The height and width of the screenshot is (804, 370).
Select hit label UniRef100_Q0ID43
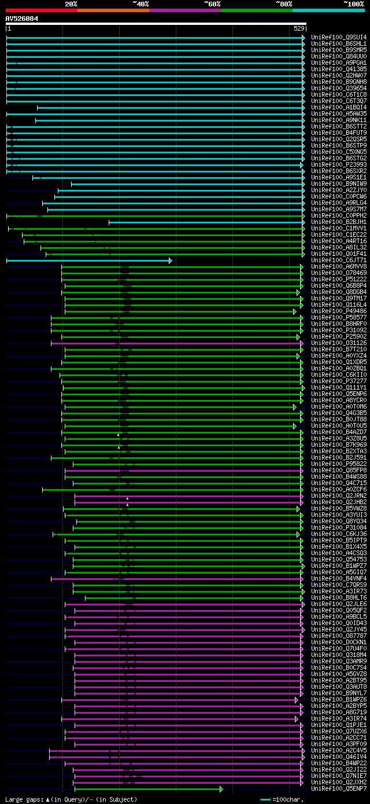coord(339,623)
